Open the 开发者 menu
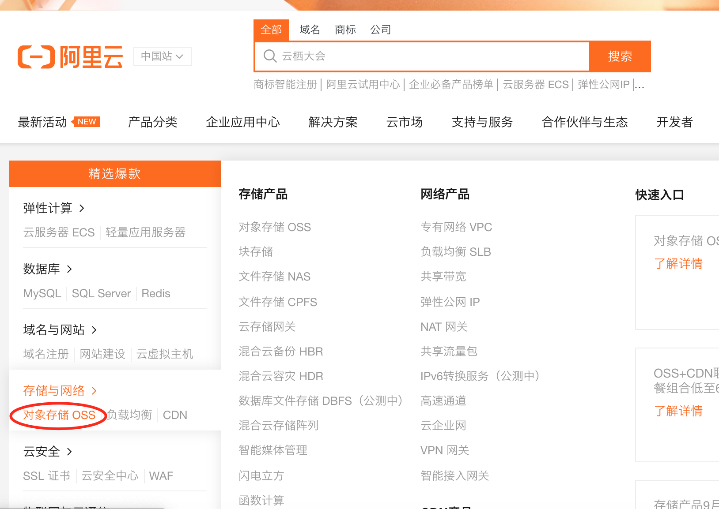 (675, 122)
